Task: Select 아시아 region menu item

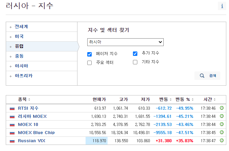Action: coord(42,66)
